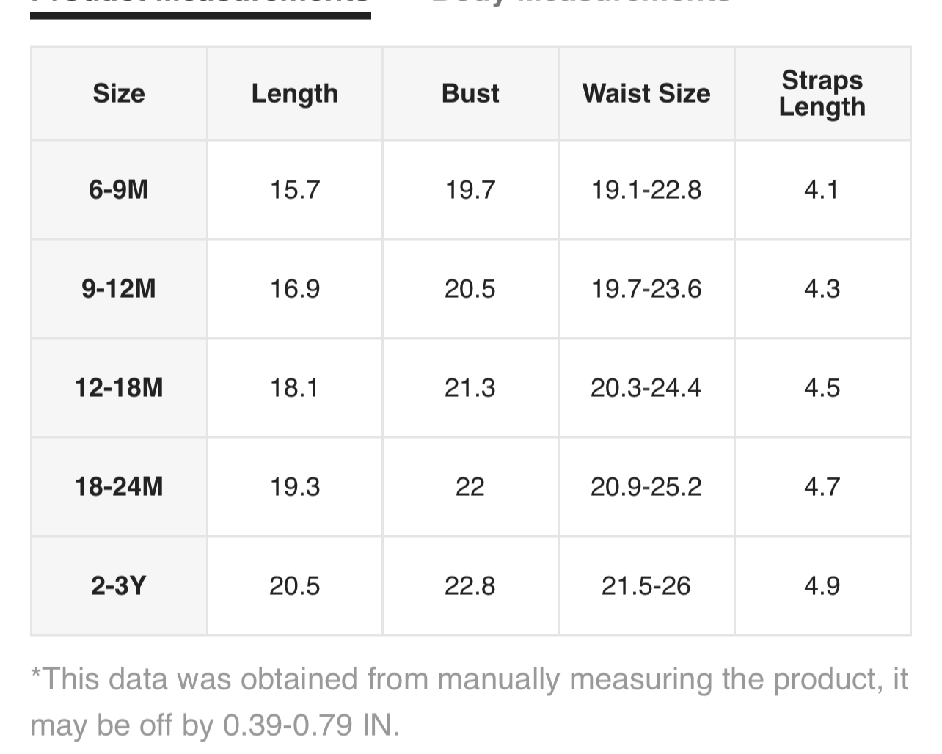The image size is (942, 754).
Task: Click the 9-12M size row label
Action: [x=119, y=289]
